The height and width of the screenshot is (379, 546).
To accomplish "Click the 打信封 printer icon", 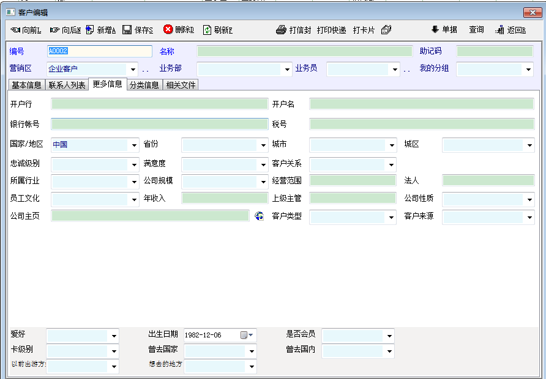I will pos(281,30).
